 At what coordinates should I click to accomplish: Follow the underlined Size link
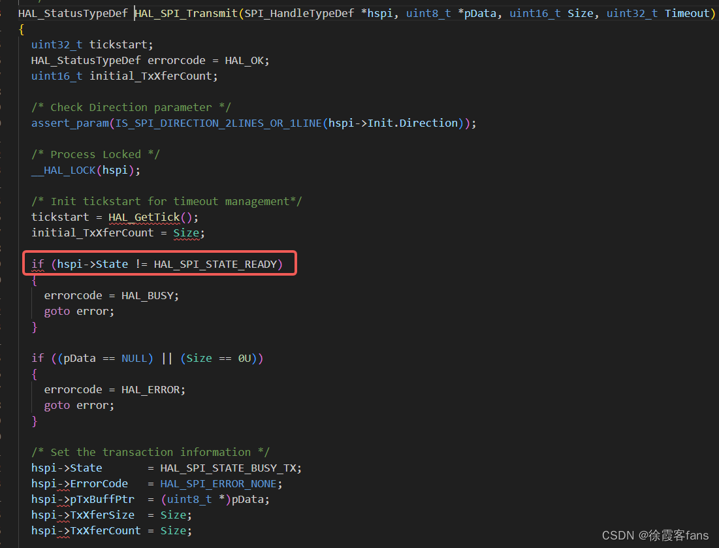[186, 233]
